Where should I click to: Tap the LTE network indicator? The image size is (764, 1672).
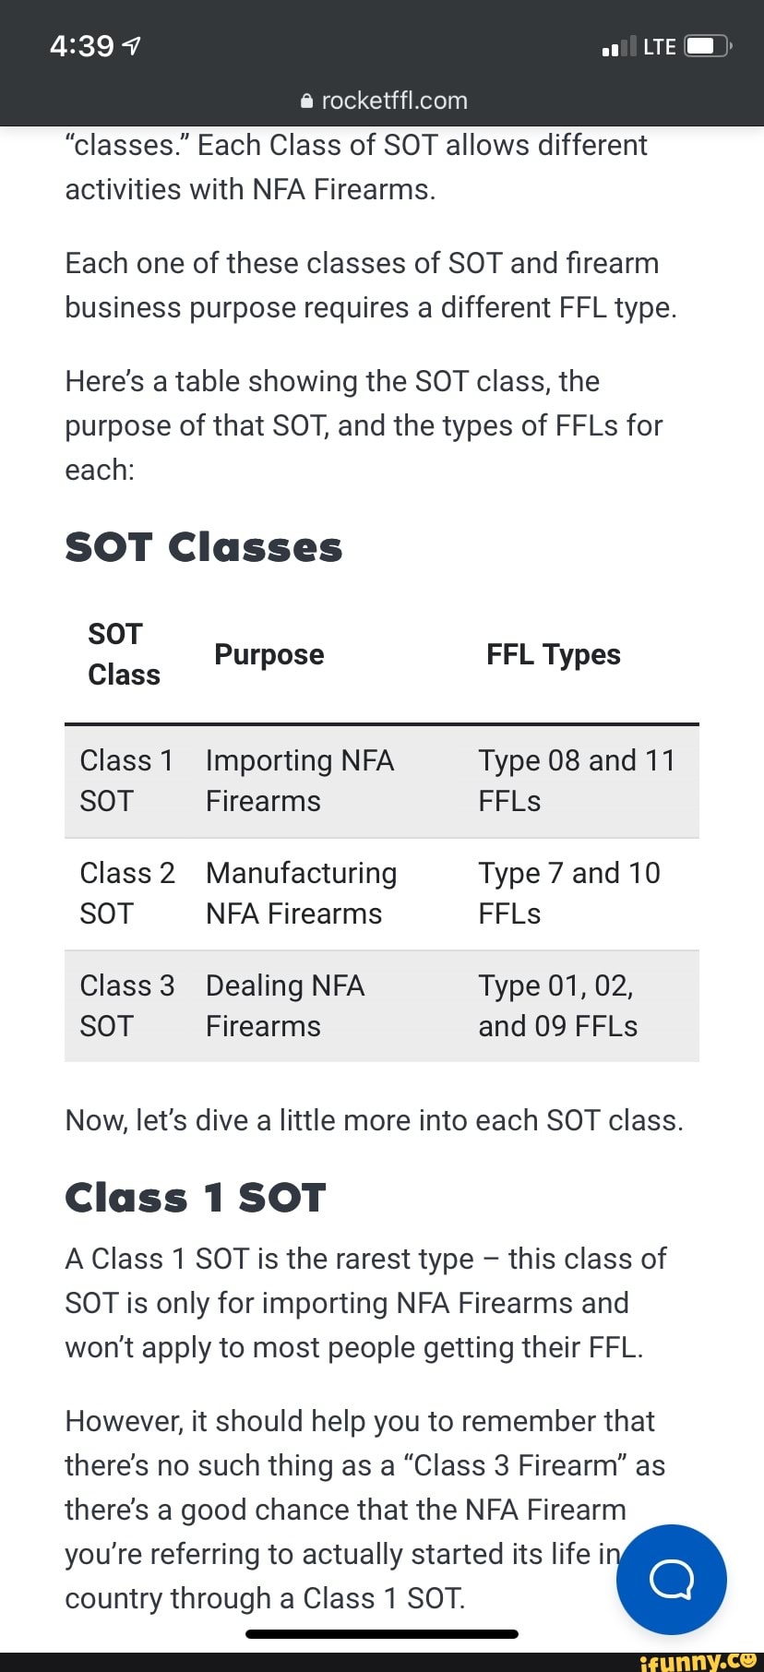[660, 46]
